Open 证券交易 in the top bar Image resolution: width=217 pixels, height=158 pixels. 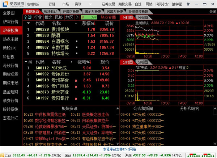tap(109, 4)
